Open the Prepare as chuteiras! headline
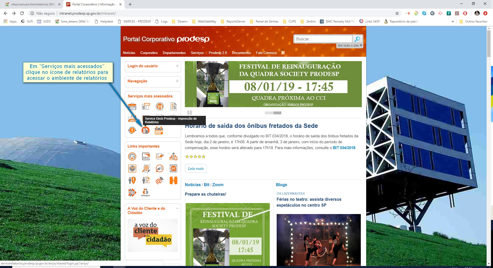493x268 pixels. click(x=206, y=194)
